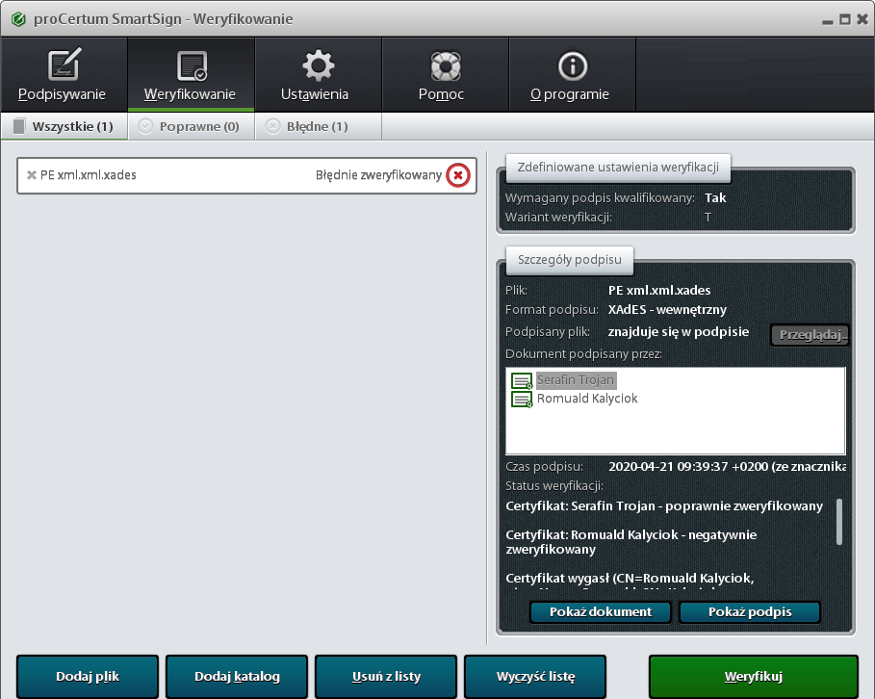
Task: Select signer Serafin Trojan
Action: [576, 380]
